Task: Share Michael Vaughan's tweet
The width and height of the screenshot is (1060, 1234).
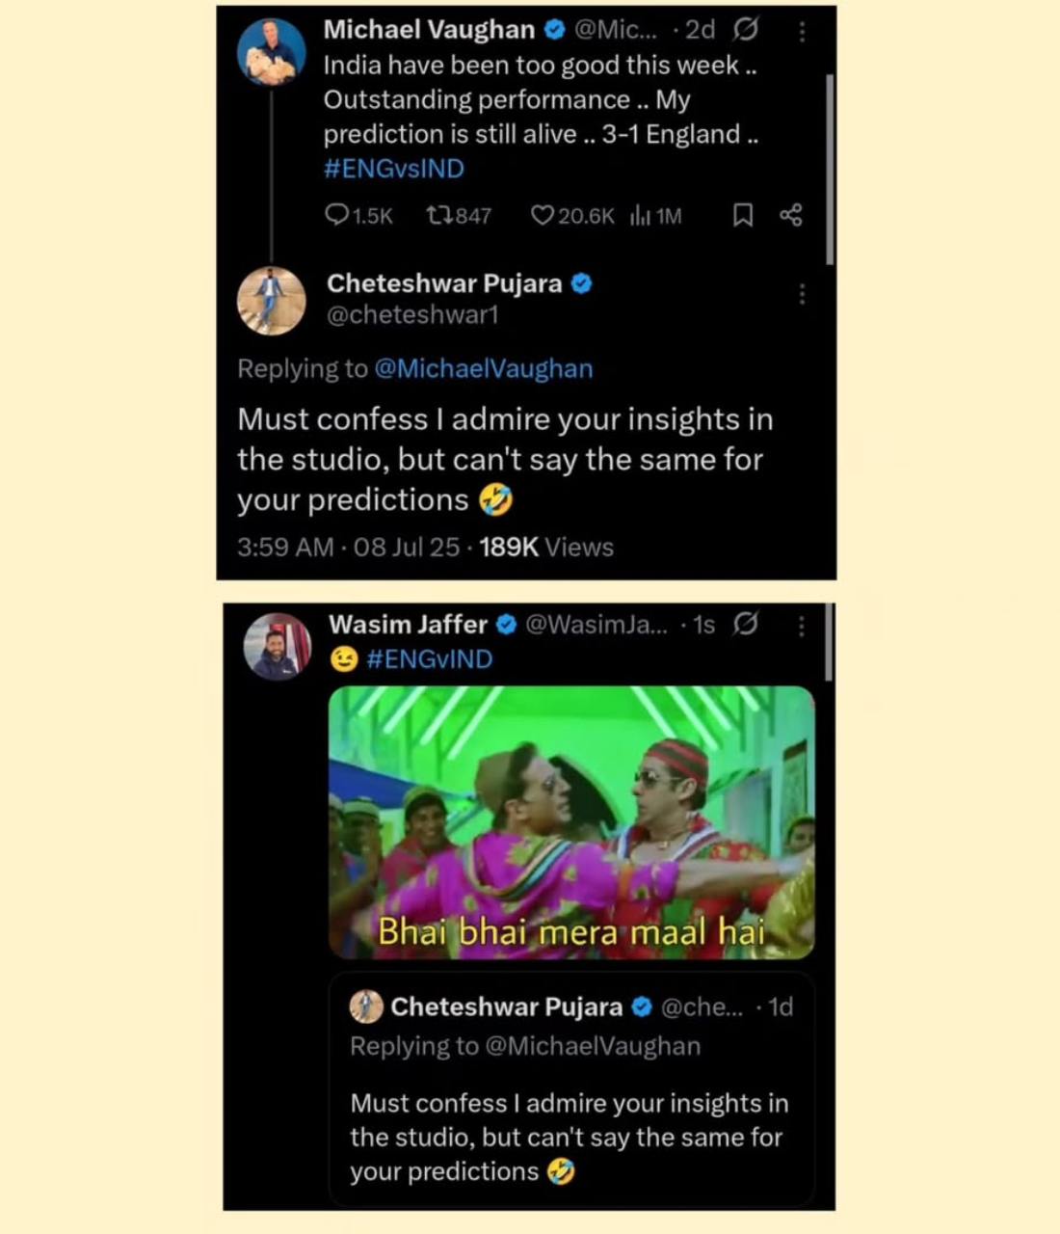Action: [791, 215]
